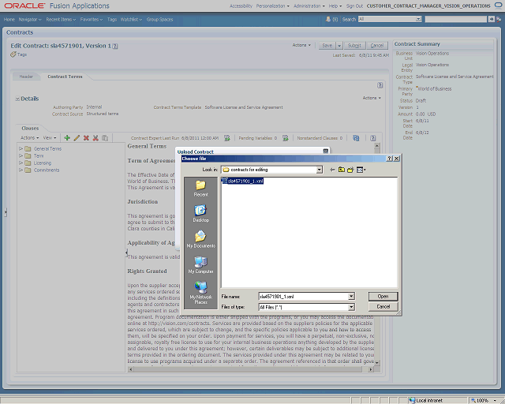Select file sla4571901_1.xml in the list
Screen dimensions: 505x404
pyautogui.click(x=243, y=181)
